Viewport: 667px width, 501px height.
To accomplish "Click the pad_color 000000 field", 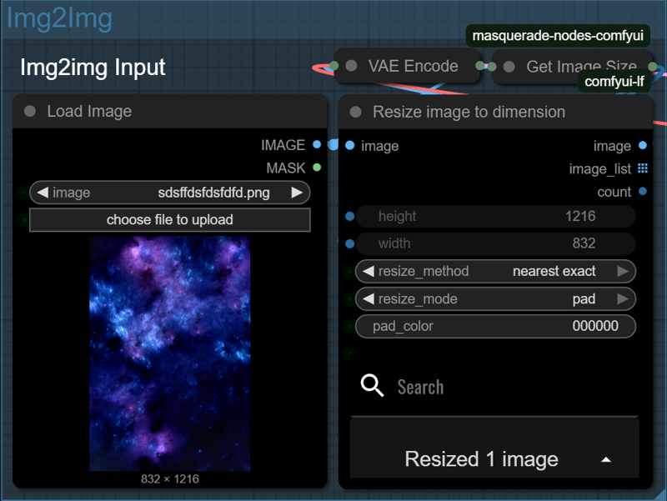I will tap(495, 326).
